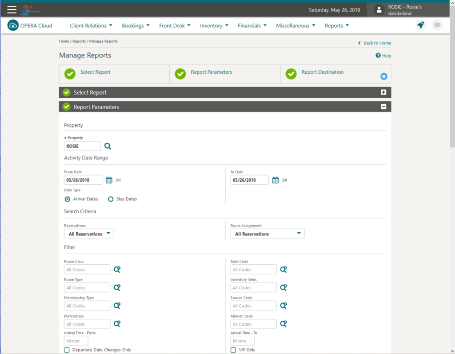This screenshot has width=455, height=354.
Task: Search for a Property with magnifier icon
Action: tap(108, 146)
